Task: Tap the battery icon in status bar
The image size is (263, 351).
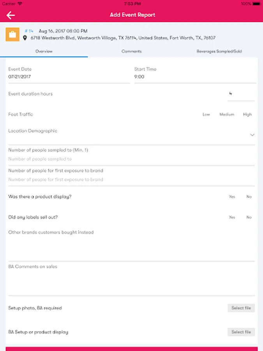Action: (256, 4)
